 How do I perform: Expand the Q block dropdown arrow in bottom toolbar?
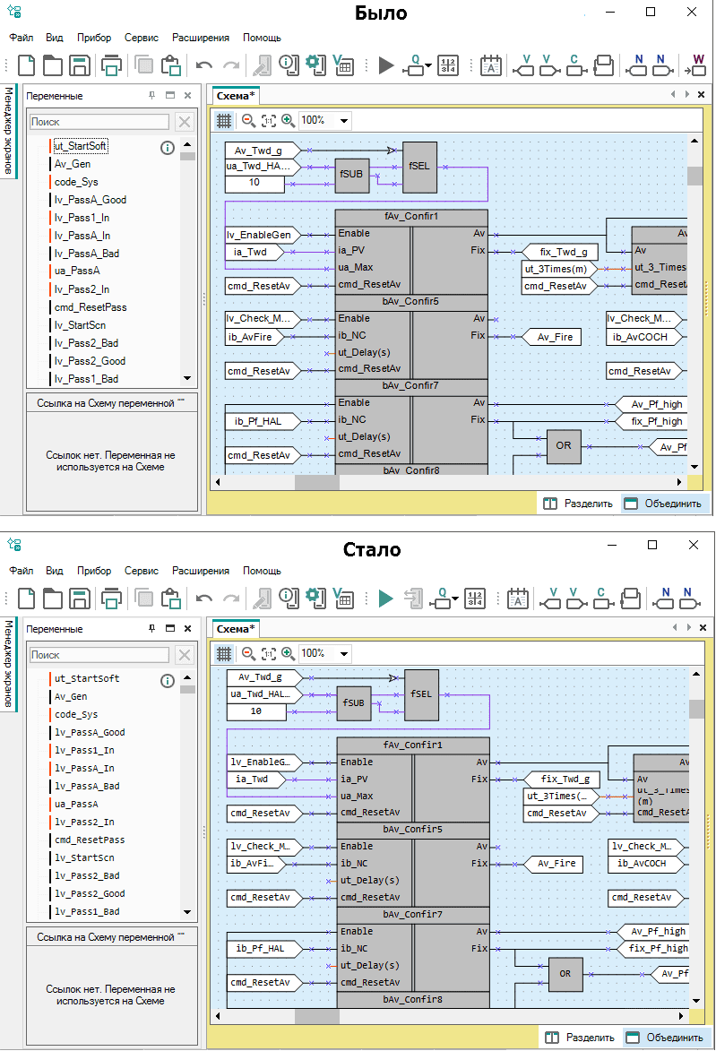[455, 599]
